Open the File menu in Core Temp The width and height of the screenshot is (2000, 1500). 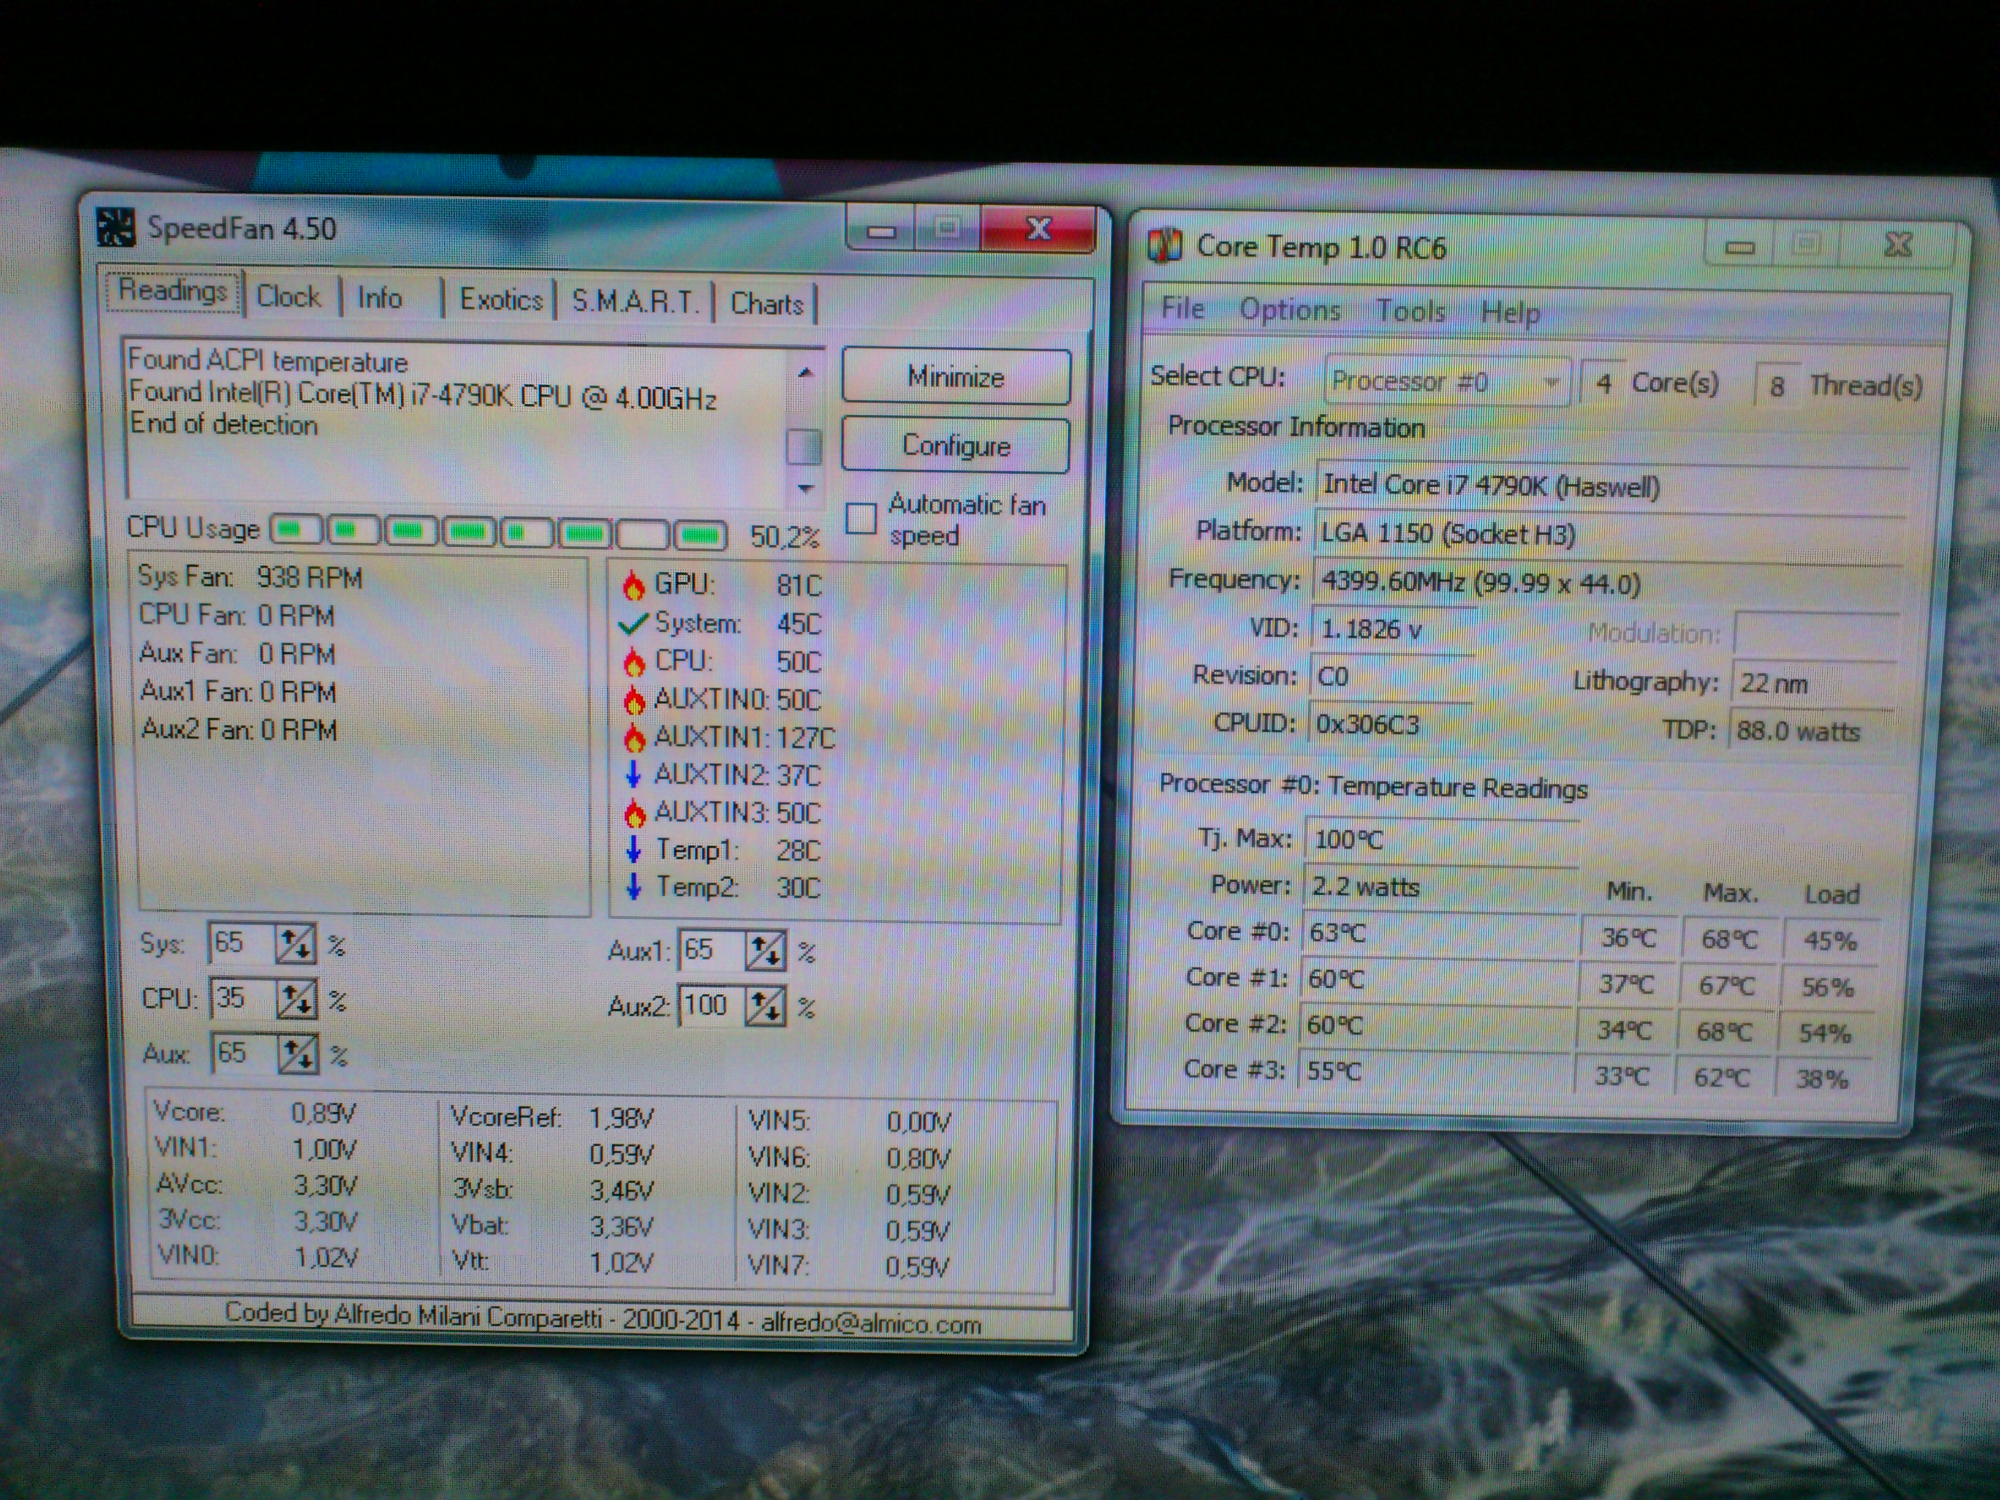pos(1183,308)
